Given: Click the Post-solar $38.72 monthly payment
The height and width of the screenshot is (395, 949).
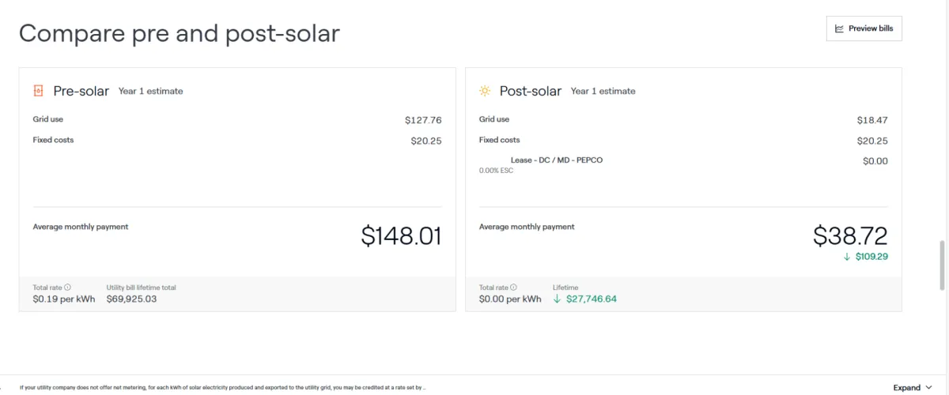Looking at the screenshot, I should 850,235.
